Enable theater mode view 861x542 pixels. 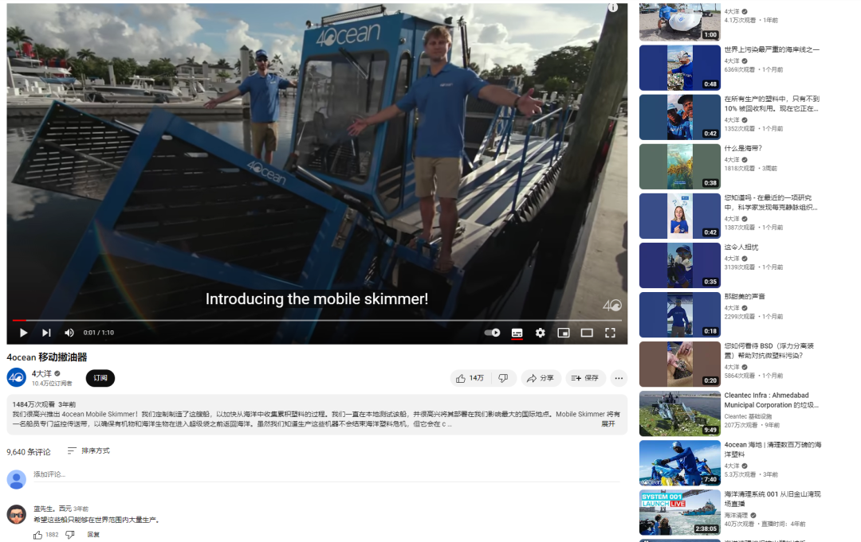(x=587, y=333)
